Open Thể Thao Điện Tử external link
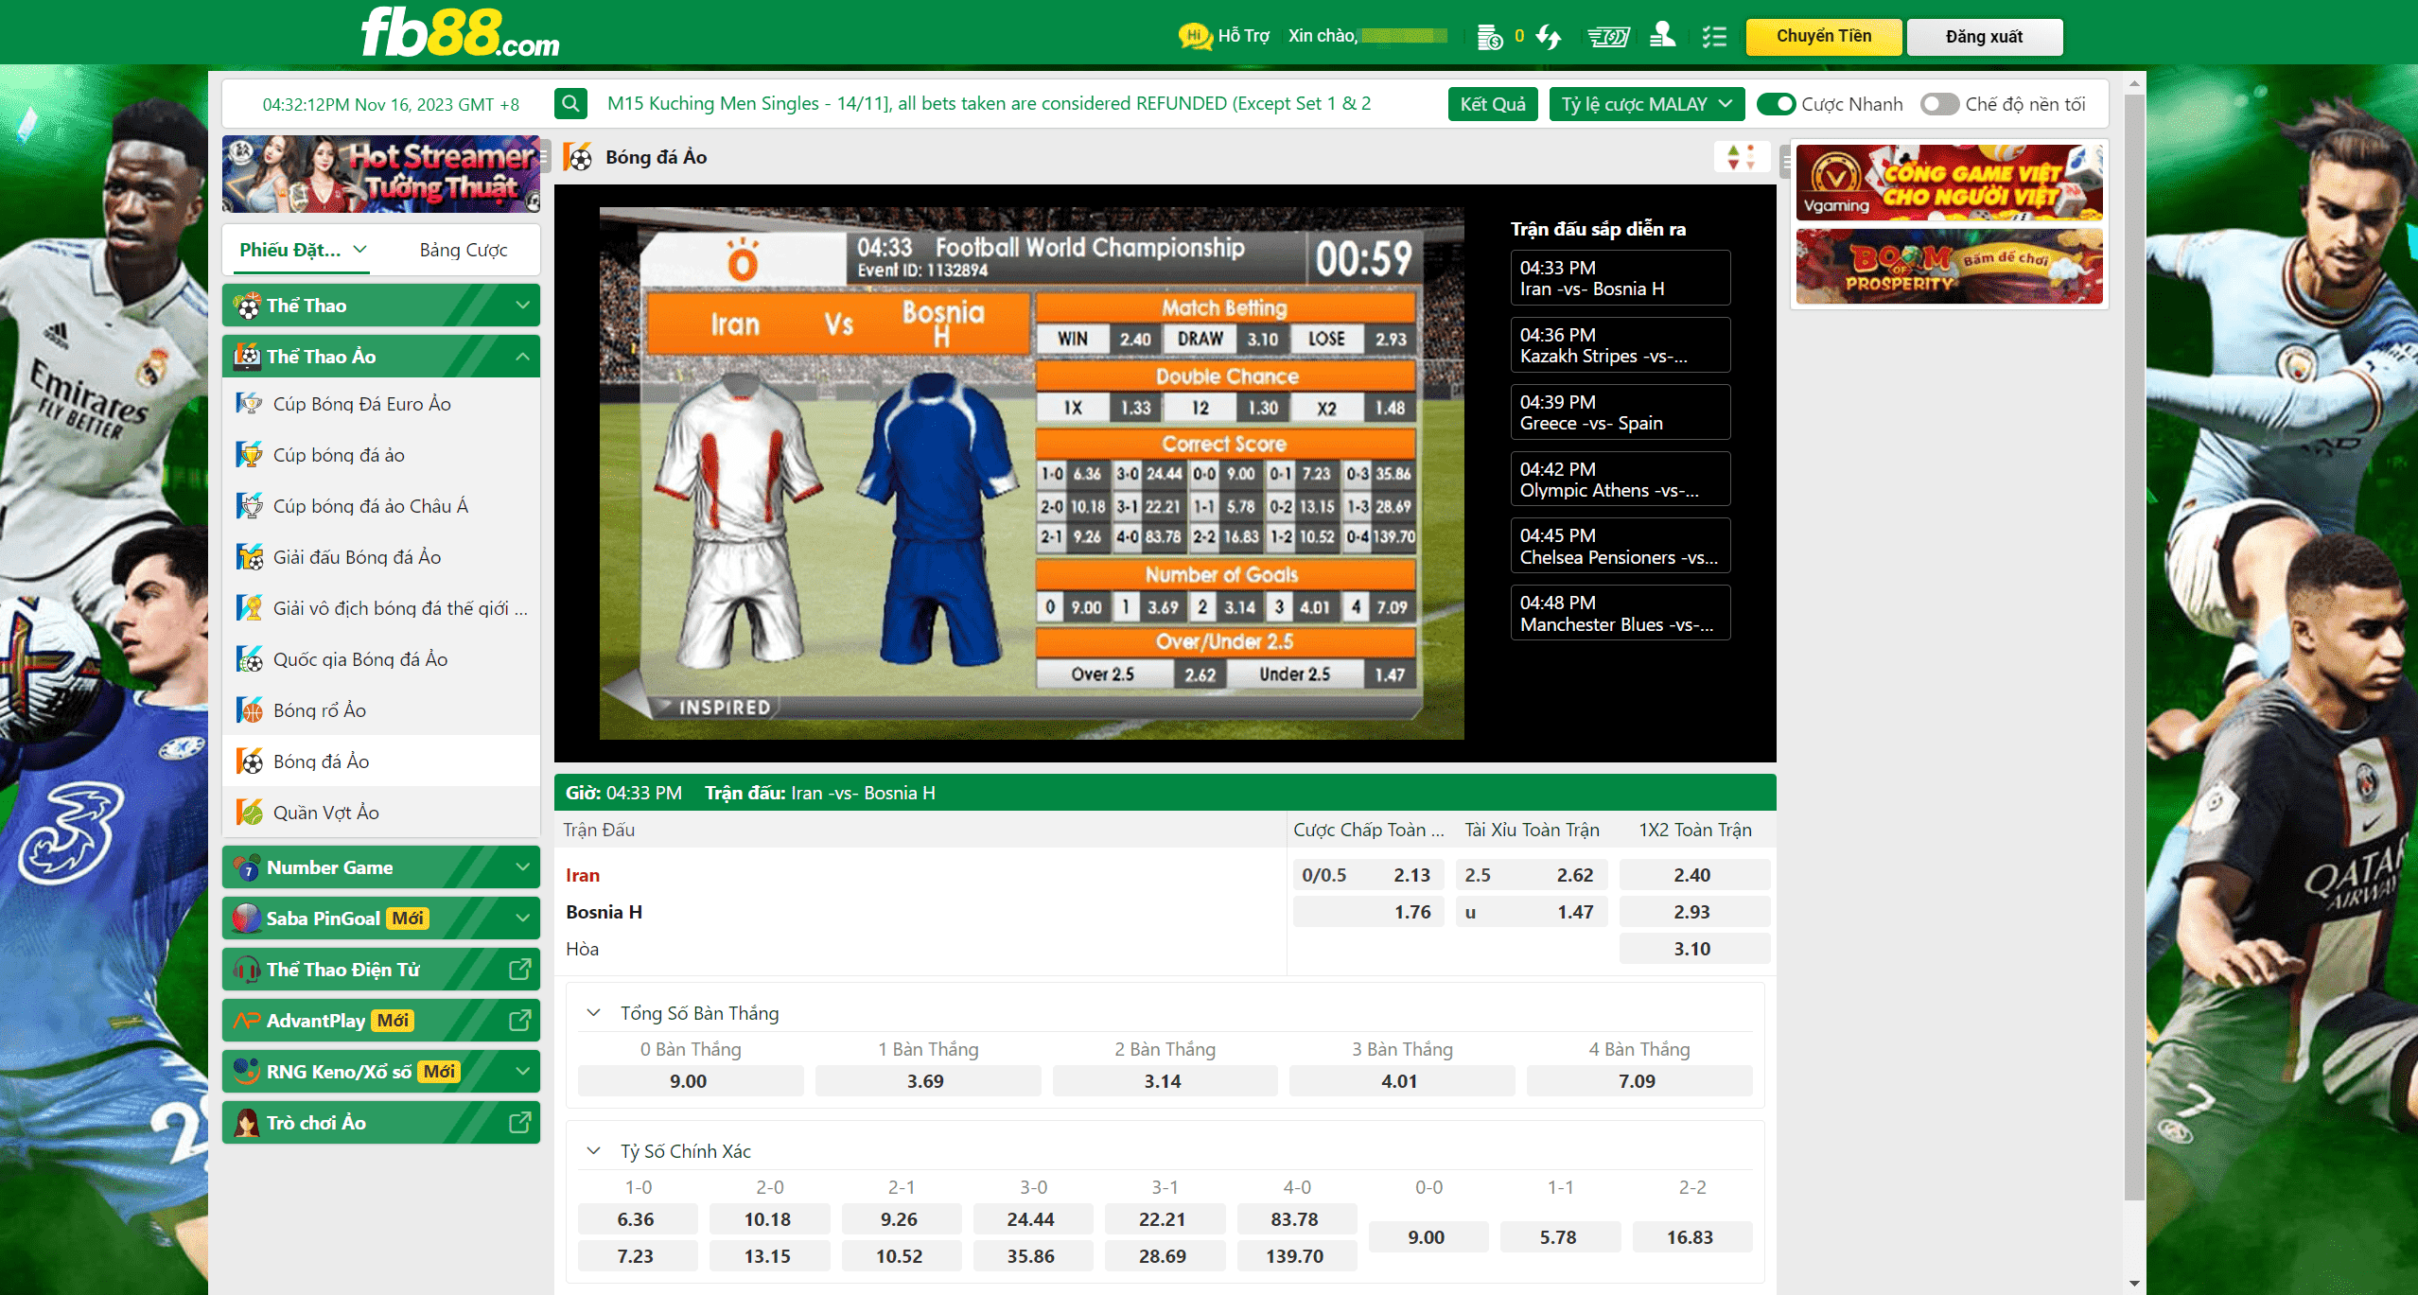 tap(519, 970)
